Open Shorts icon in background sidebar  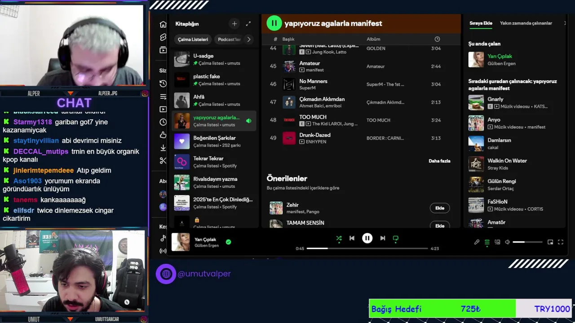click(163, 37)
